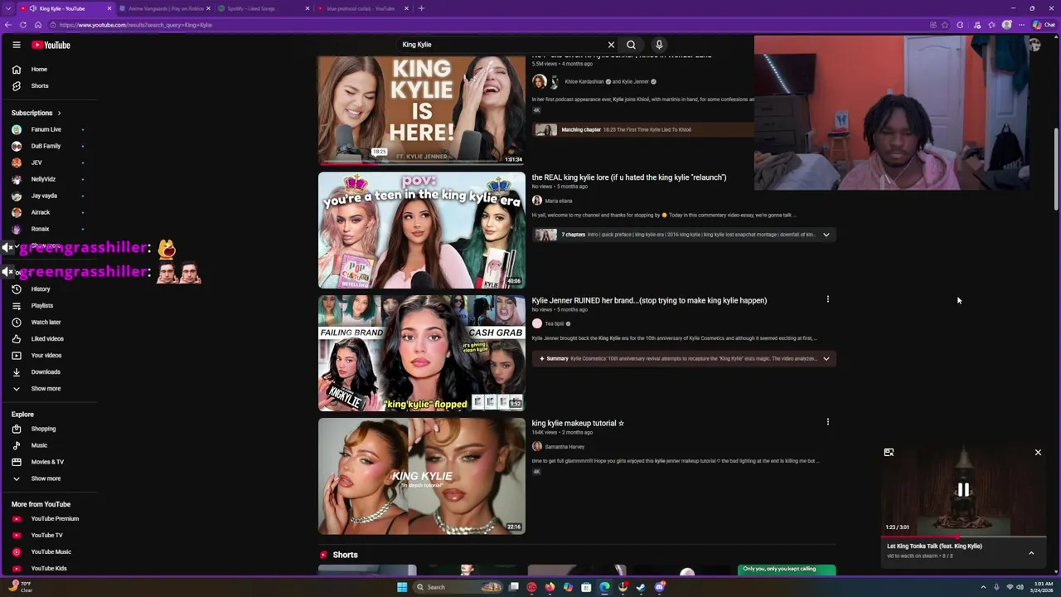Expand the Subscriptions section arrow
Screen dimensions: 1061x597
click(x=59, y=113)
